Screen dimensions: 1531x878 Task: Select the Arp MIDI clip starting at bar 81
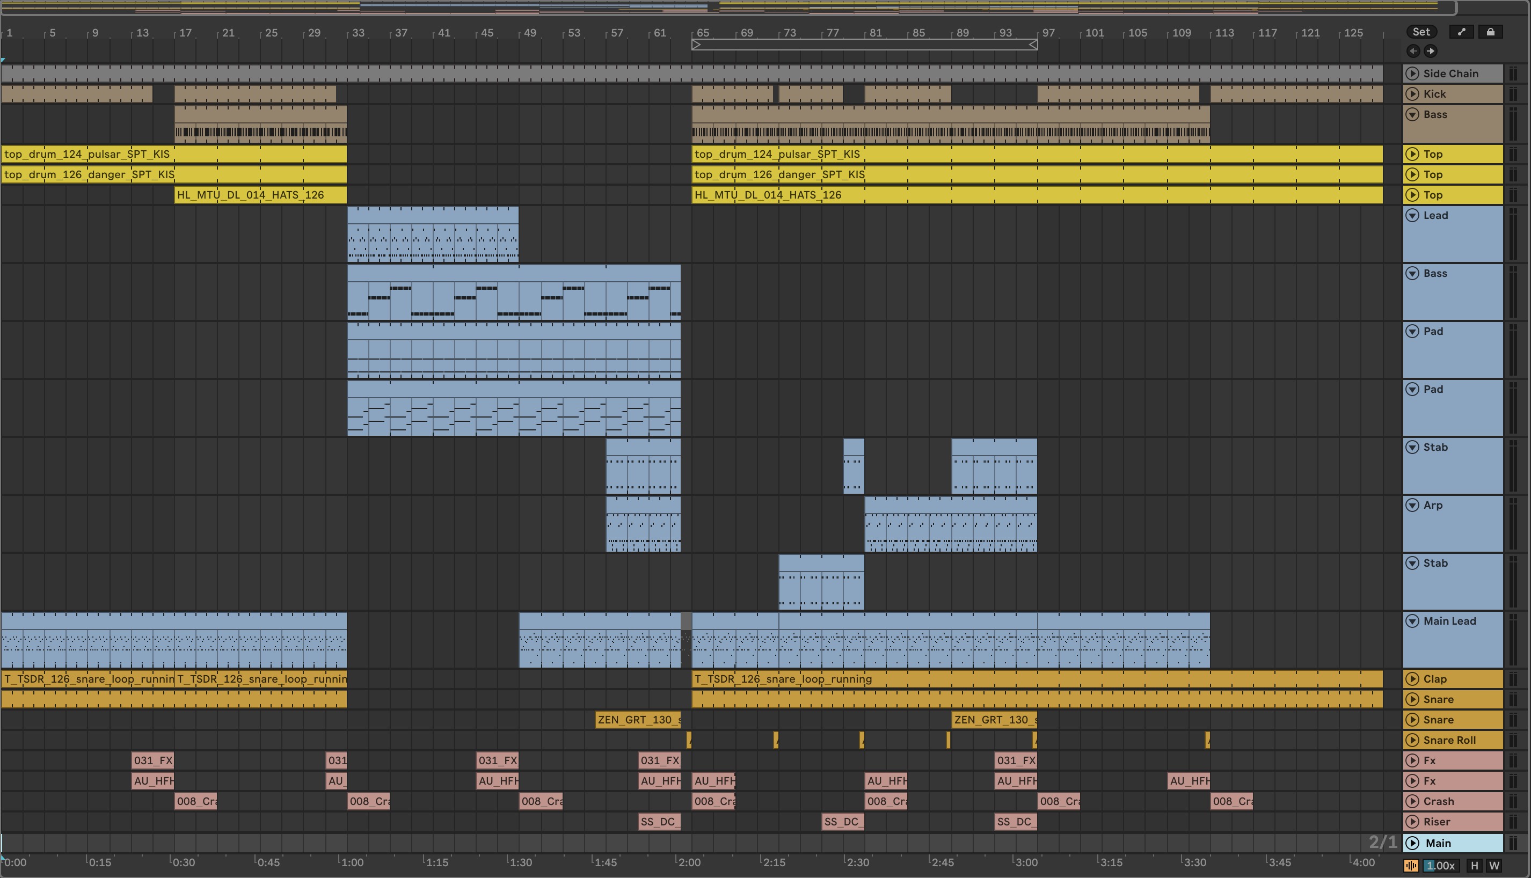pos(951,523)
